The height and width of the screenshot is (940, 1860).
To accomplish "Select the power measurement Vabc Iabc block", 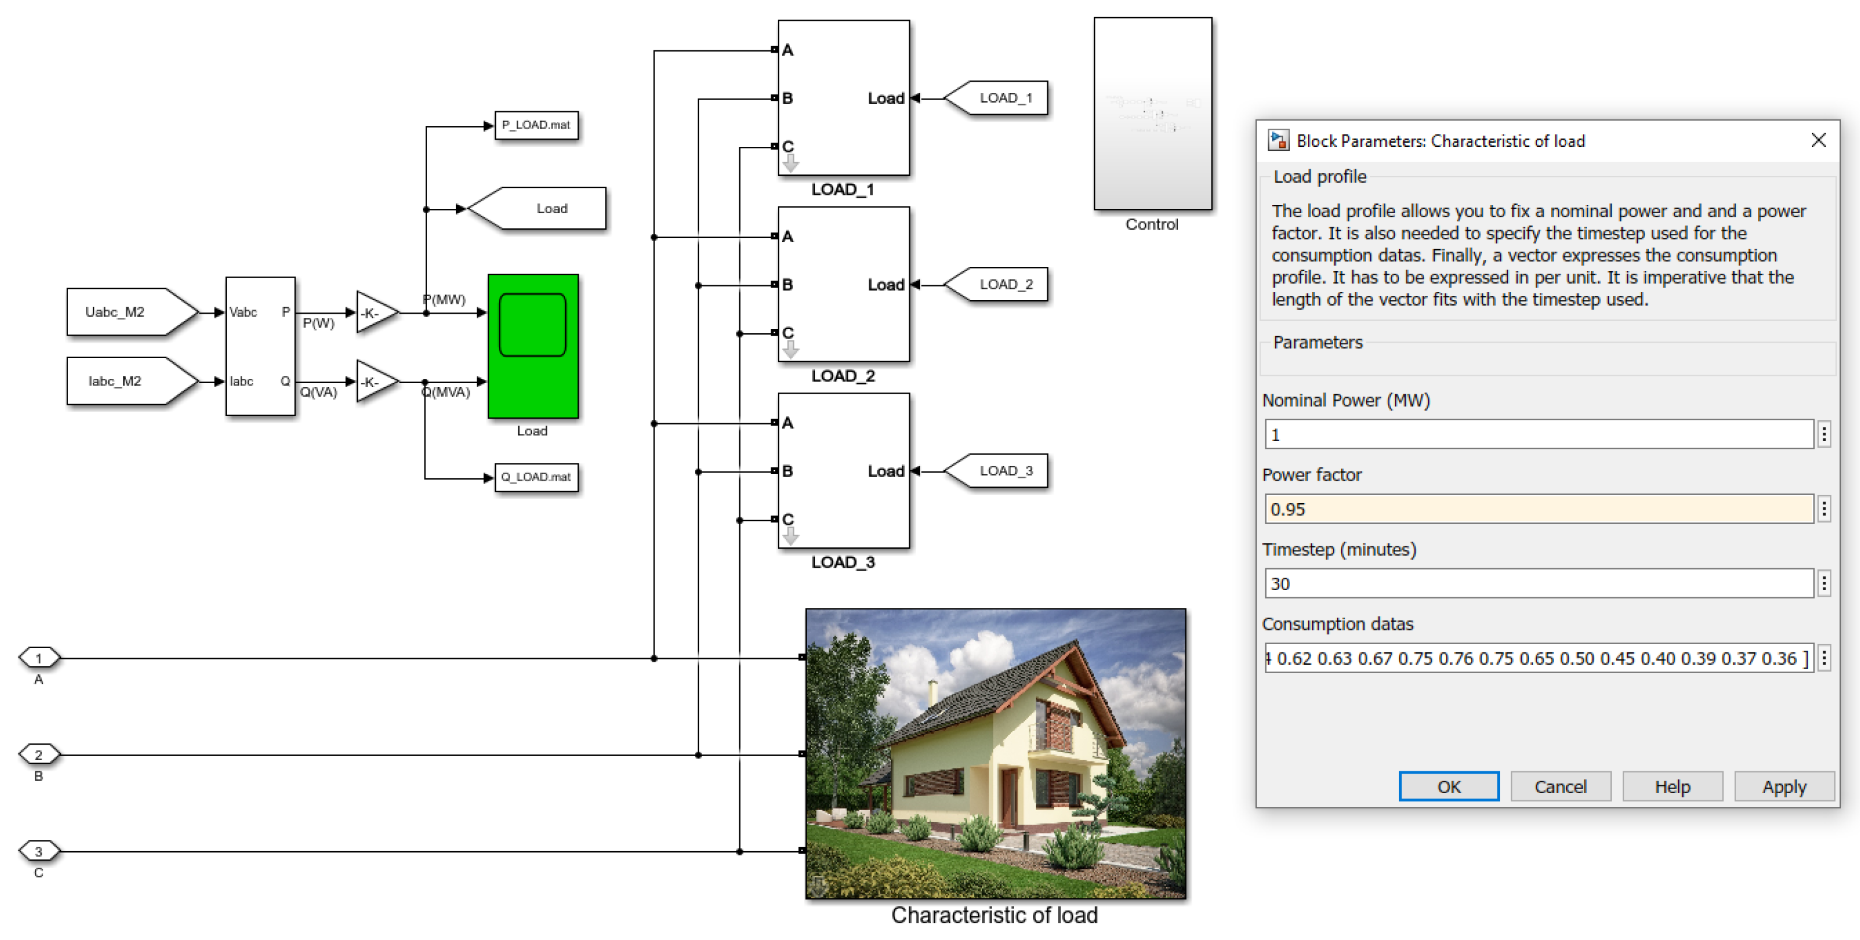I will [x=260, y=346].
